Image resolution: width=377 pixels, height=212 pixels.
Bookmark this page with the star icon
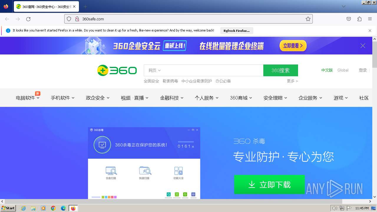coord(308,19)
